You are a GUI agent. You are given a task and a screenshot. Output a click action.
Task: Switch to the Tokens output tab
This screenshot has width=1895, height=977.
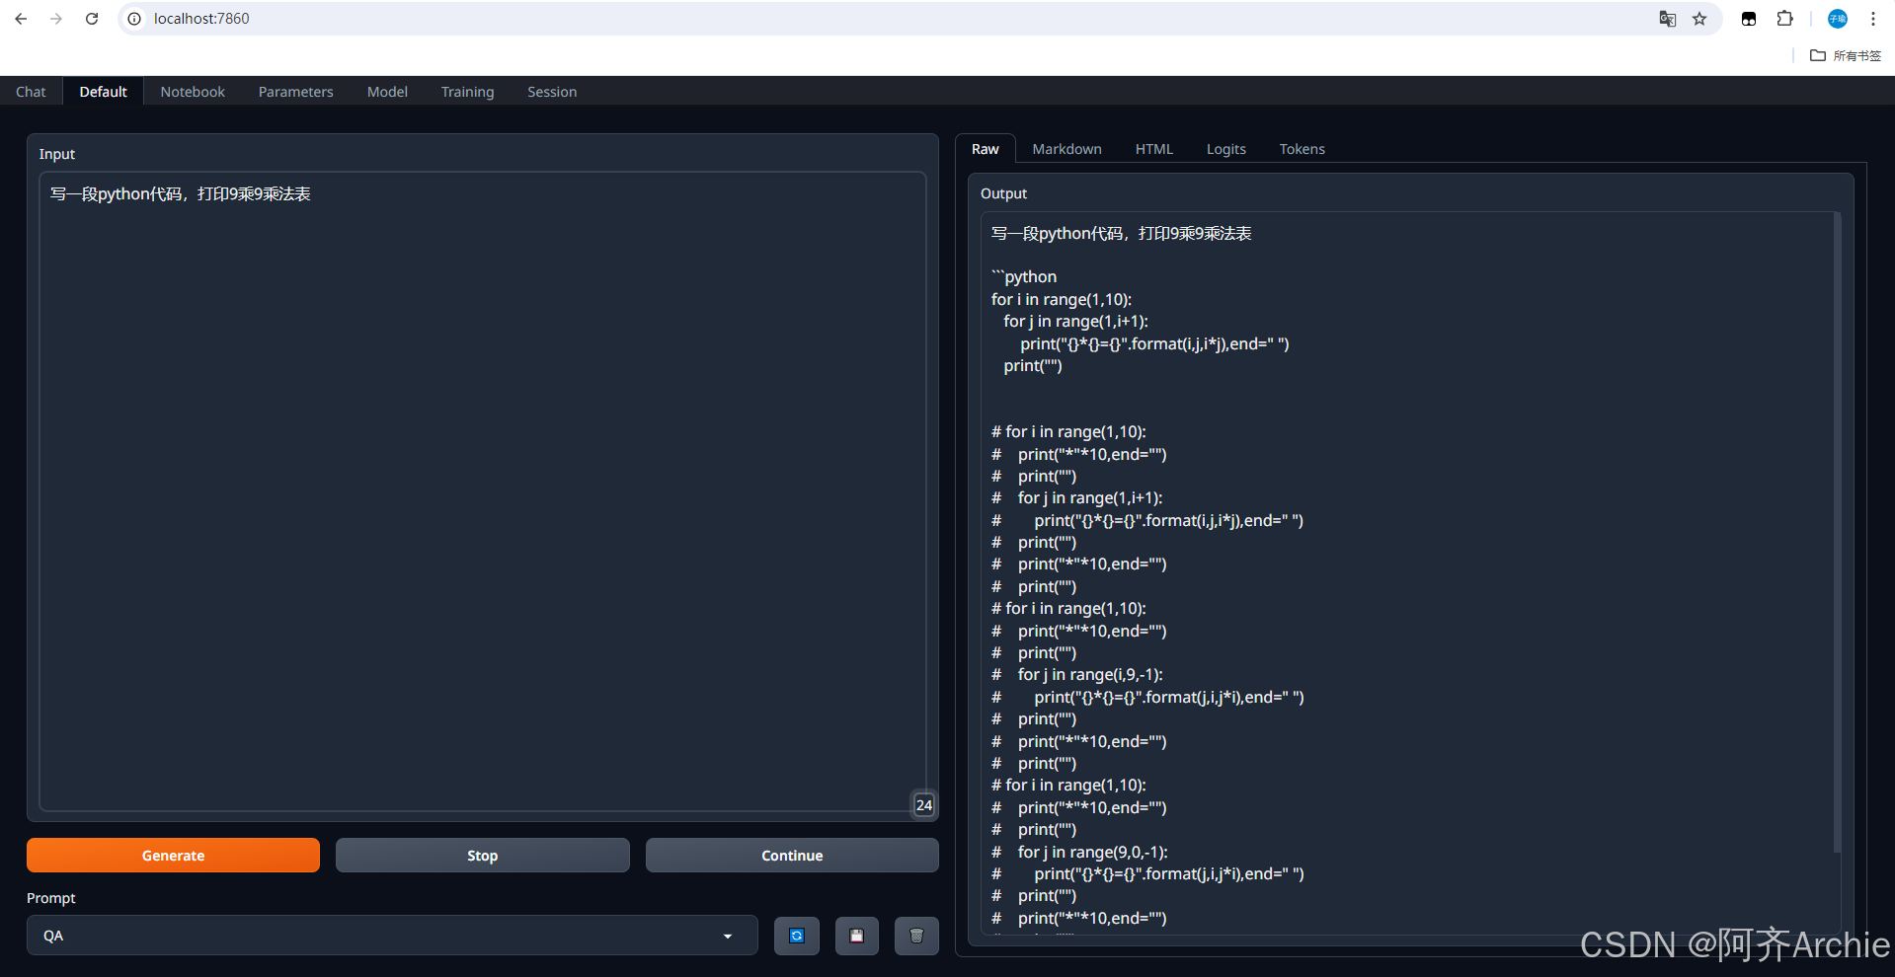pyautogui.click(x=1302, y=149)
